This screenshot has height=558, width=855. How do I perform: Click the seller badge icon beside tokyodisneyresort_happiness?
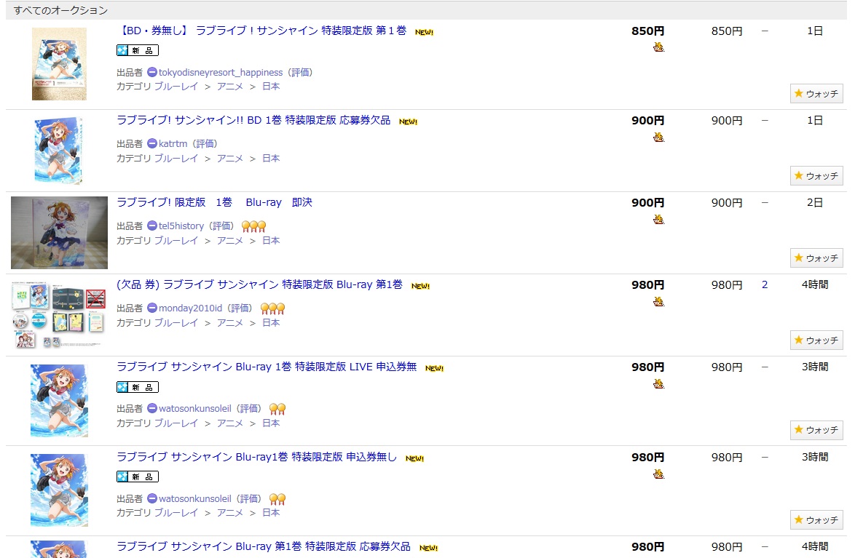click(x=151, y=73)
